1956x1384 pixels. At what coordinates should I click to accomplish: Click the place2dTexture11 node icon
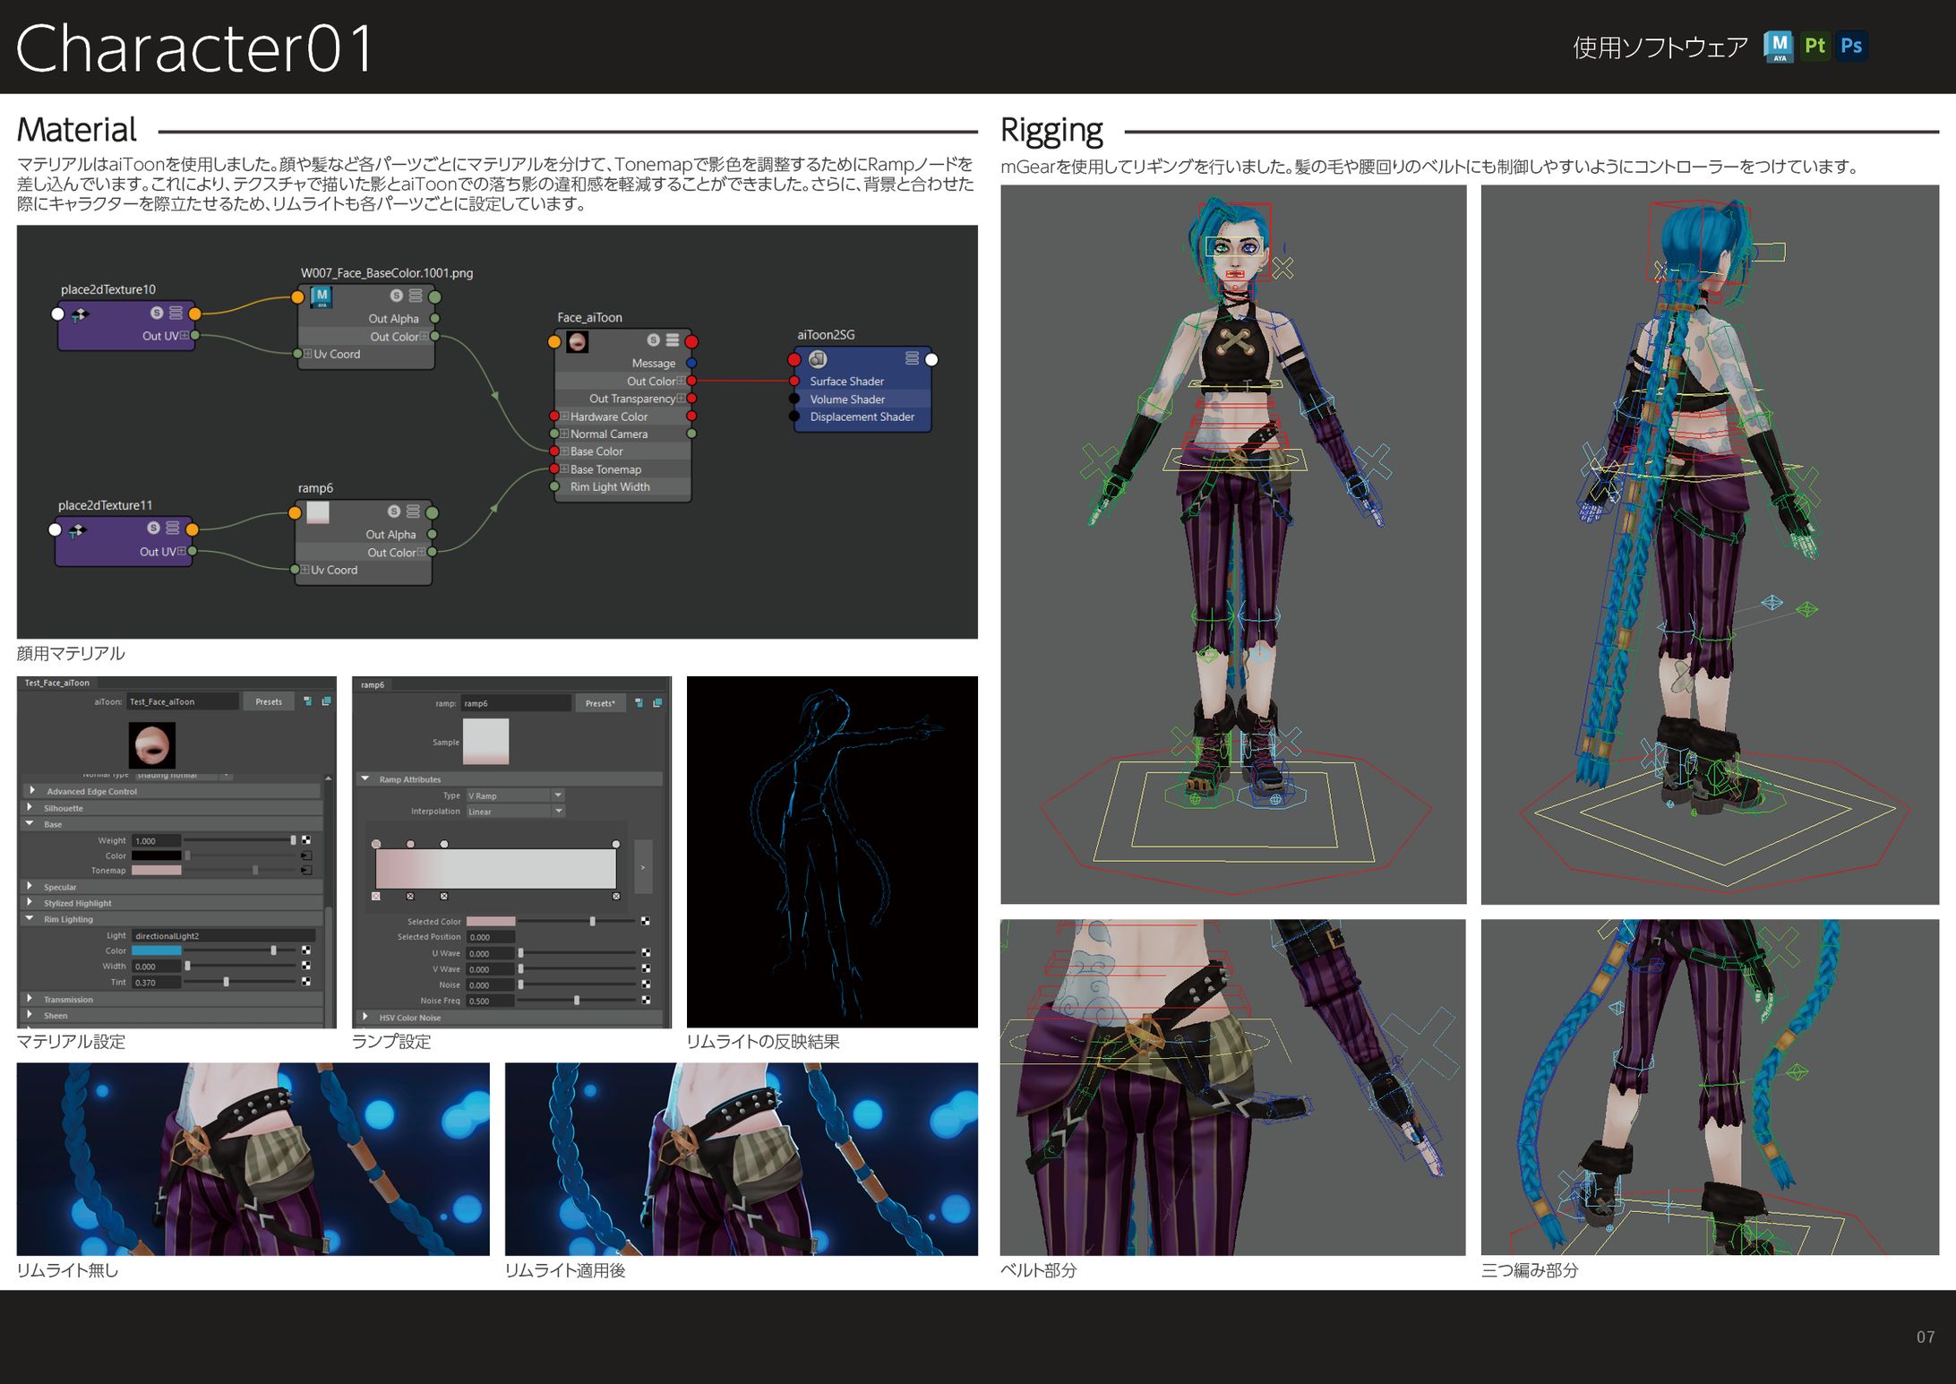pos(78,530)
